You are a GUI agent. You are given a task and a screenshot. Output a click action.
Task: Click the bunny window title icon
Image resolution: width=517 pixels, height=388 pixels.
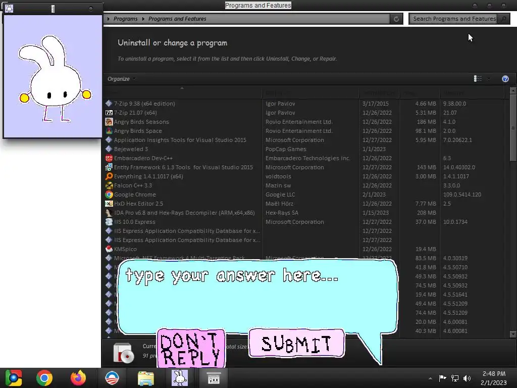coord(9,9)
